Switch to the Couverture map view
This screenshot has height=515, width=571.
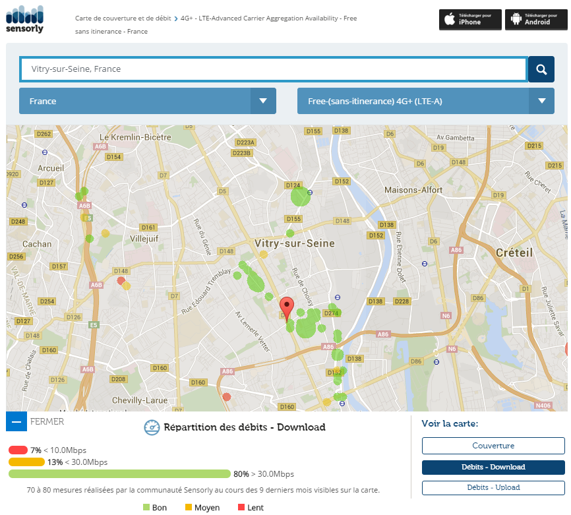[x=493, y=446]
